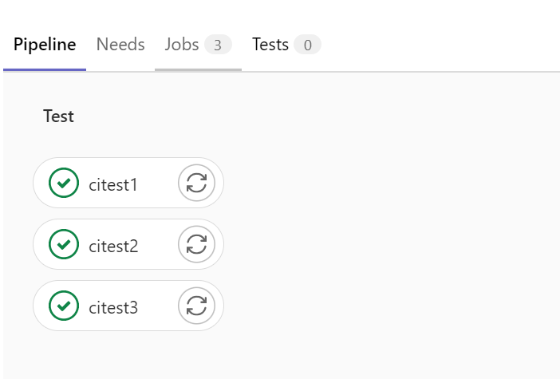
Task: Click citest2 passed status checkmark icon
Action: click(64, 244)
